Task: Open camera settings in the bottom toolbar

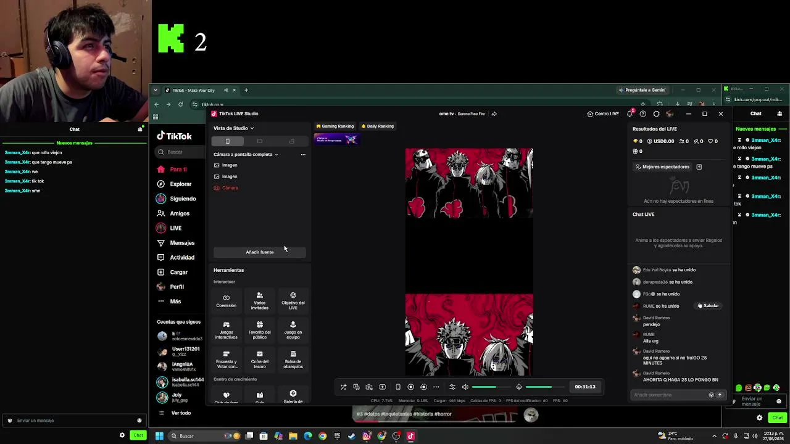Action: tap(369, 387)
